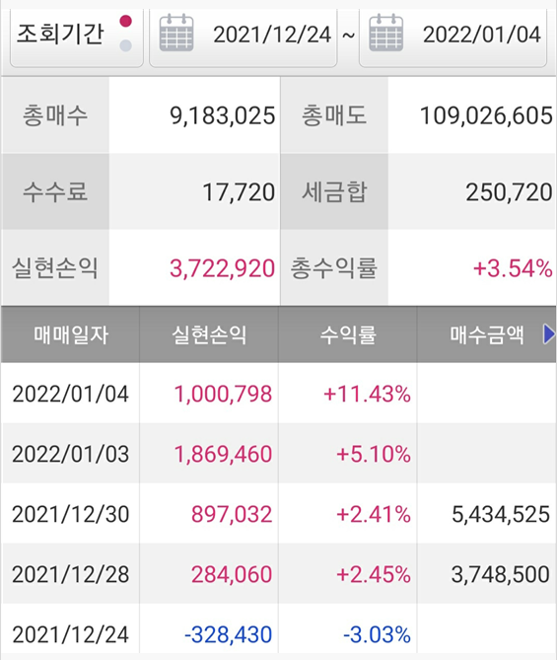Sort by 매매일자 column header
Image resolution: width=557 pixels, height=660 pixels.
pyautogui.click(x=70, y=334)
